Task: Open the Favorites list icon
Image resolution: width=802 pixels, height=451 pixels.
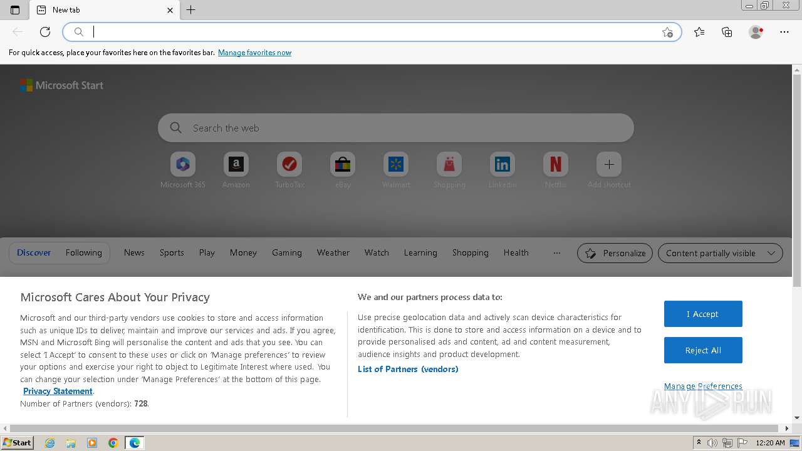Action: pyautogui.click(x=699, y=32)
